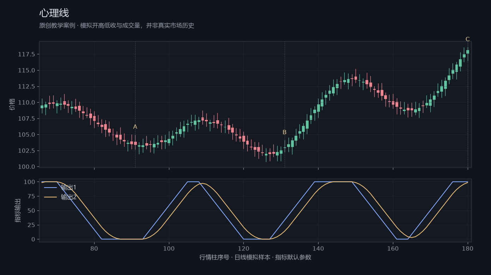Image resolution: width=491 pixels, height=275 pixels.
Task: Click the yellow line sample beside 输出2
Action: 50,197
